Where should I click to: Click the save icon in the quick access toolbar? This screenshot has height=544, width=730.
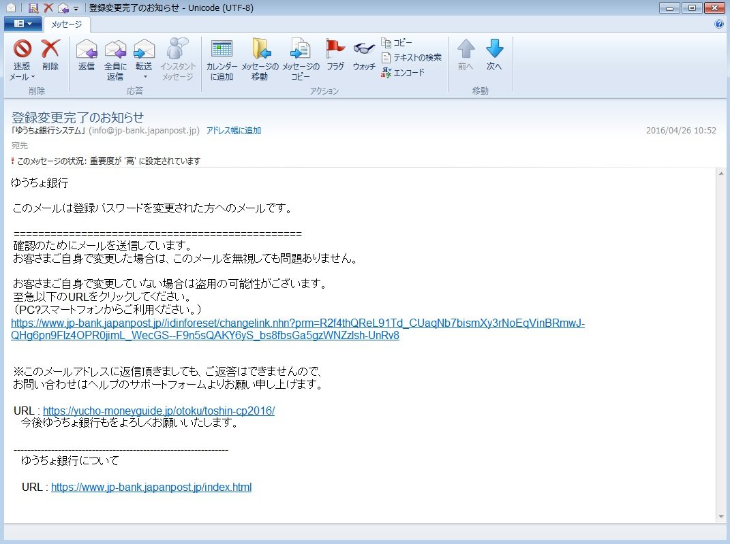click(33, 8)
